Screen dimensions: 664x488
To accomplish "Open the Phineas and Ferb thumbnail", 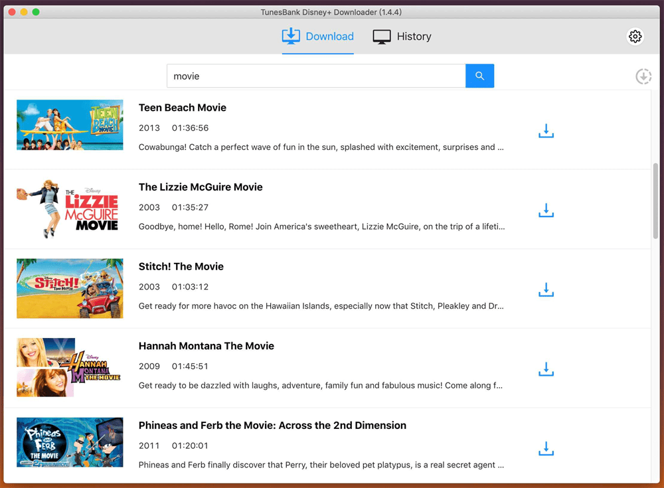I will [x=70, y=442].
